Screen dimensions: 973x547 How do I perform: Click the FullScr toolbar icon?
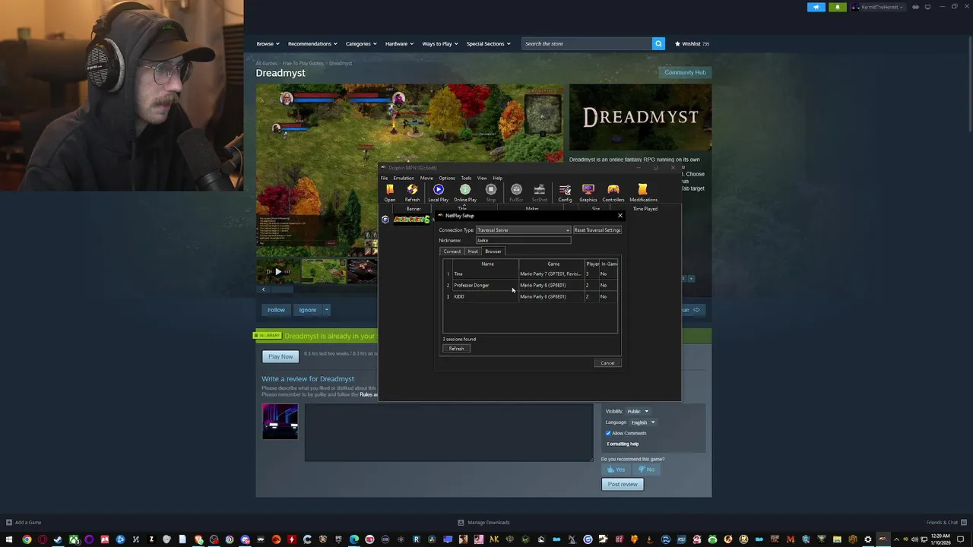tap(516, 192)
